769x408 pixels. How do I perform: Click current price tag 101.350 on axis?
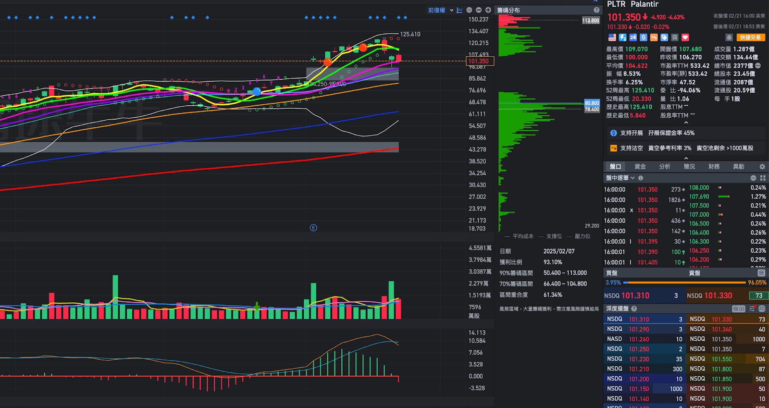[x=480, y=61]
